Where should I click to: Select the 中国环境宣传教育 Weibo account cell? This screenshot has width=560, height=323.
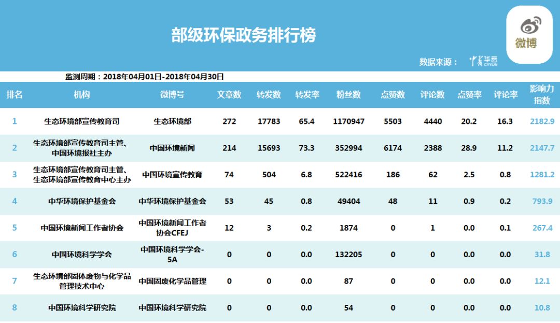coord(172,175)
